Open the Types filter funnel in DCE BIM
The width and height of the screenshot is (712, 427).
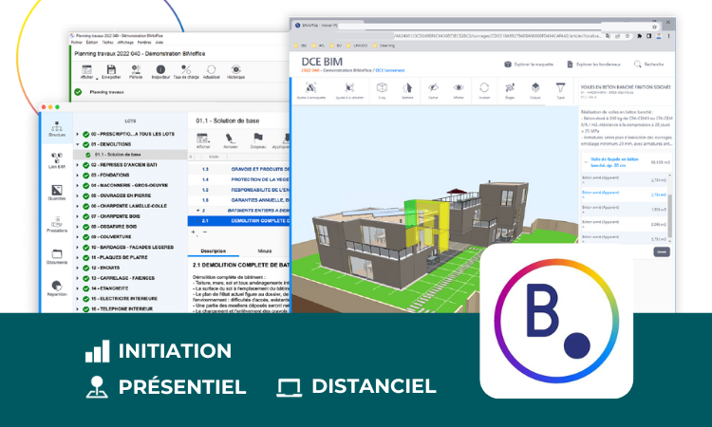[x=560, y=90]
